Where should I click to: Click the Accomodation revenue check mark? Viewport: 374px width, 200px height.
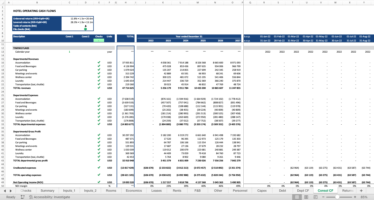(99, 62)
